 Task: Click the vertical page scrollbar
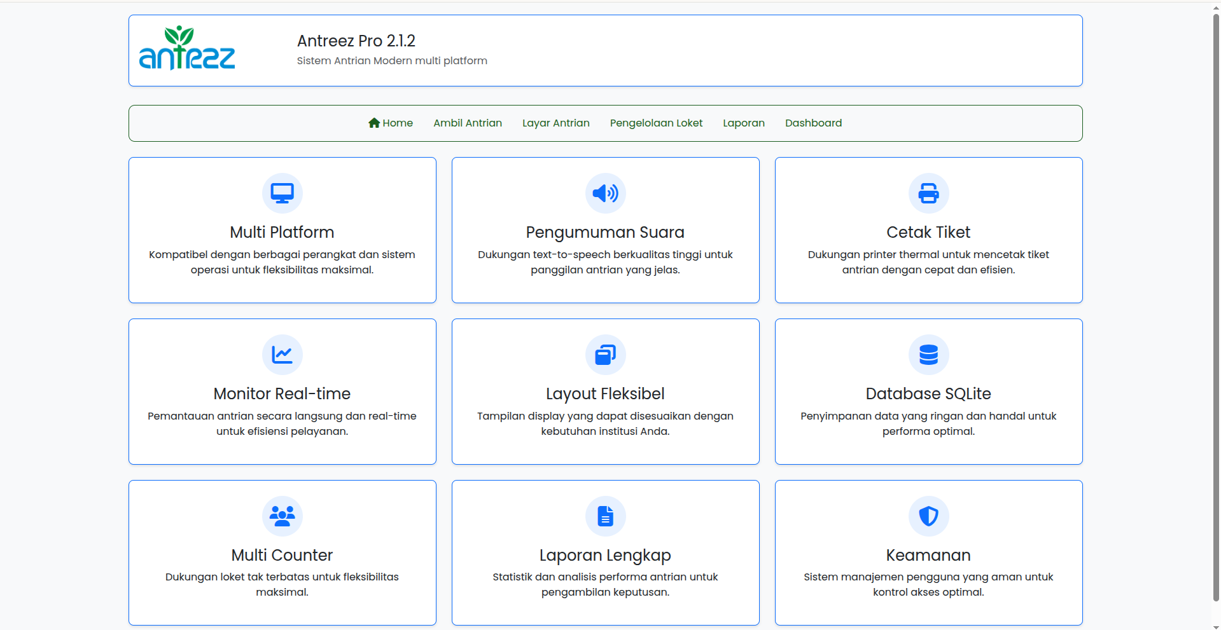pos(1216,305)
